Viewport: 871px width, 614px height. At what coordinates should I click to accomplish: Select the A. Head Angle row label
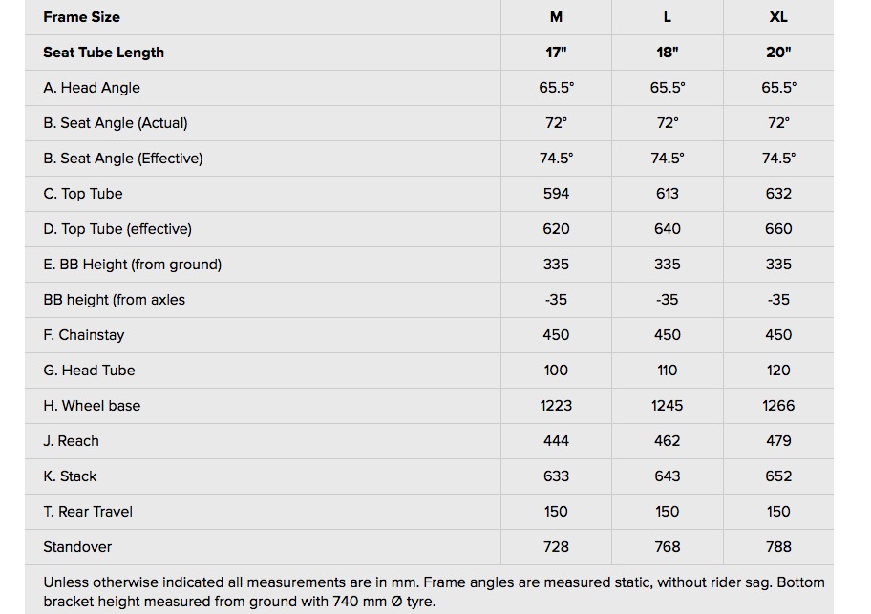click(x=92, y=88)
